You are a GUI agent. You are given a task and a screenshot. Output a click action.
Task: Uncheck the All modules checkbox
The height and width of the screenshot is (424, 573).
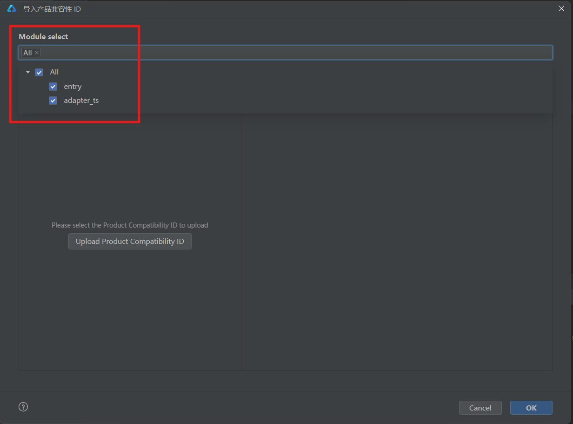click(x=39, y=72)
